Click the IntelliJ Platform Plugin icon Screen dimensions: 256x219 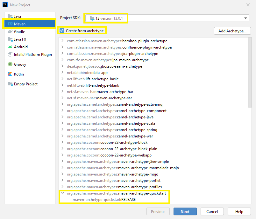[x=10, y=54]
